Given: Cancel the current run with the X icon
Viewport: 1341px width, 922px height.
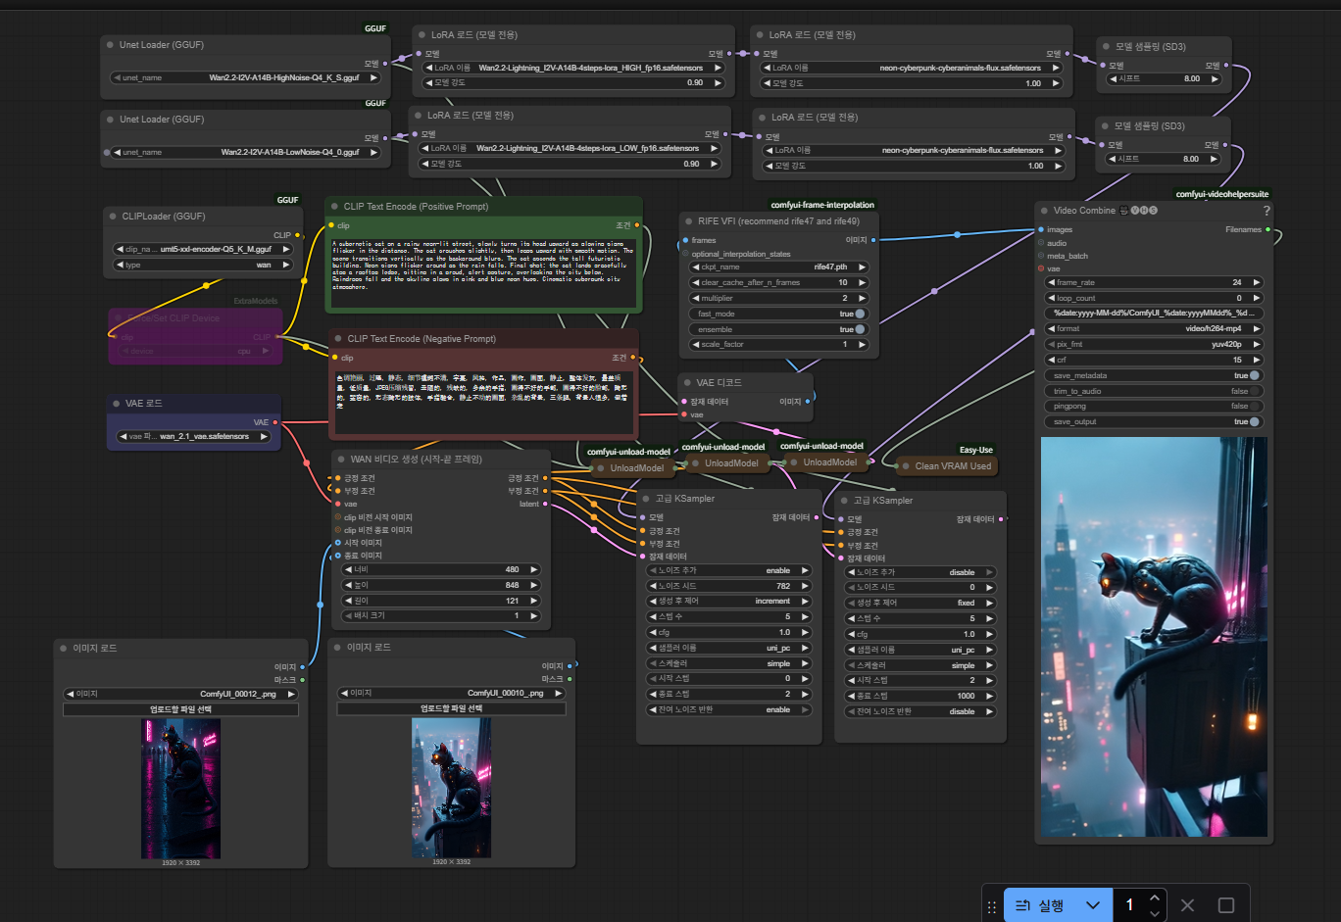Looking at the screenshot, I should 1187,905.
